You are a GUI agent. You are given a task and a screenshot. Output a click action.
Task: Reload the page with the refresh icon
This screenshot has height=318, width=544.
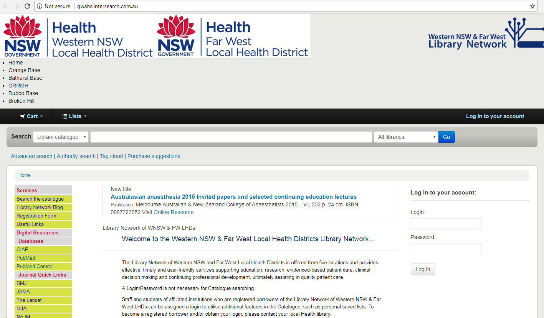pos(27,6)
